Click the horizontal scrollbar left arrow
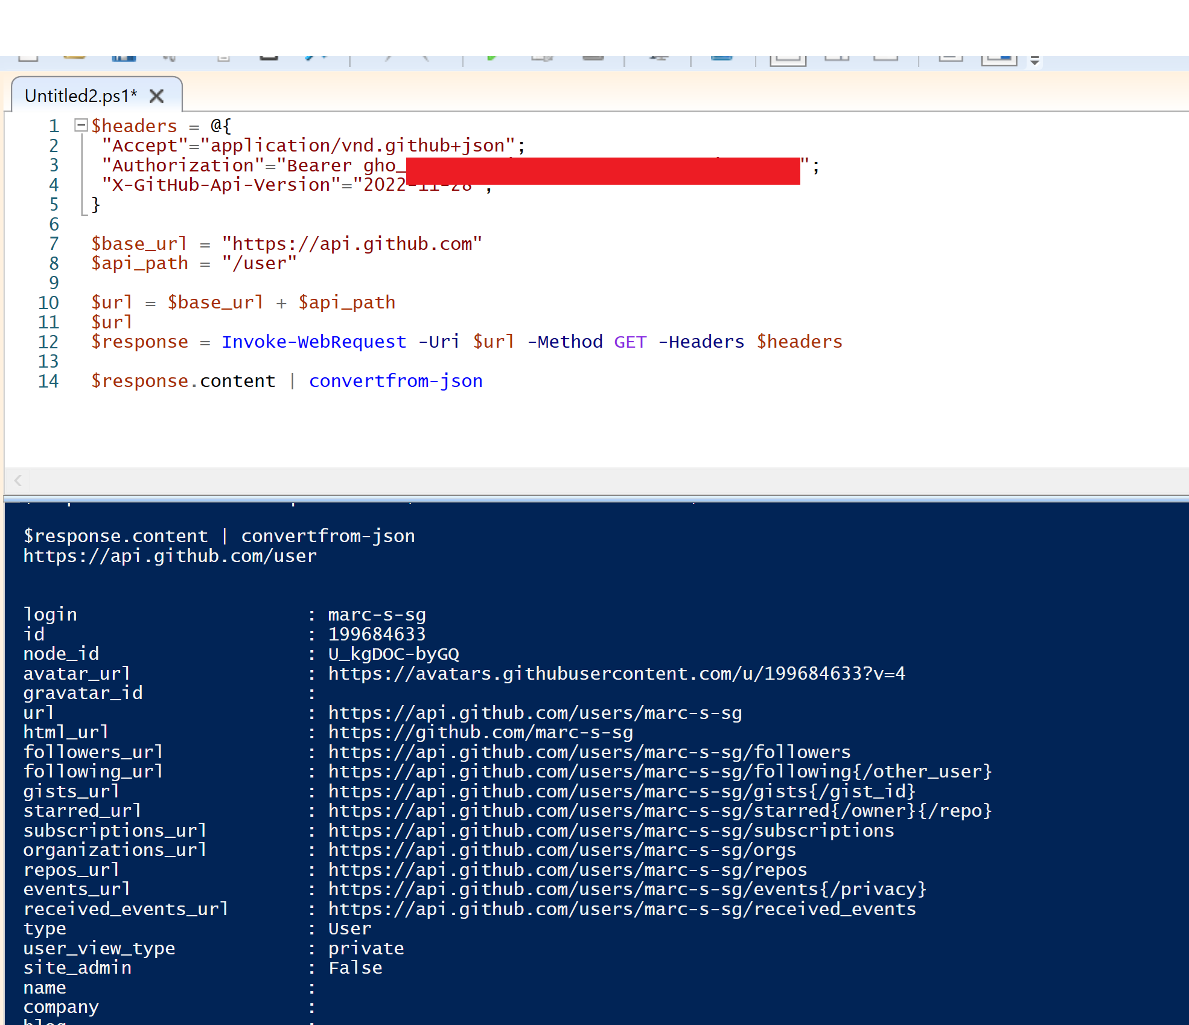Screen dimensions: 1189x1025 18,481
